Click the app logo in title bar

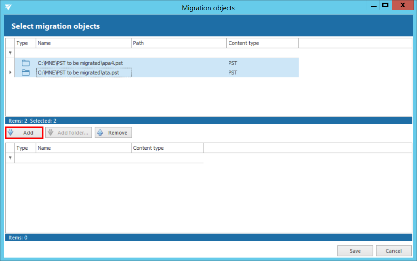[x=8, y=8]
